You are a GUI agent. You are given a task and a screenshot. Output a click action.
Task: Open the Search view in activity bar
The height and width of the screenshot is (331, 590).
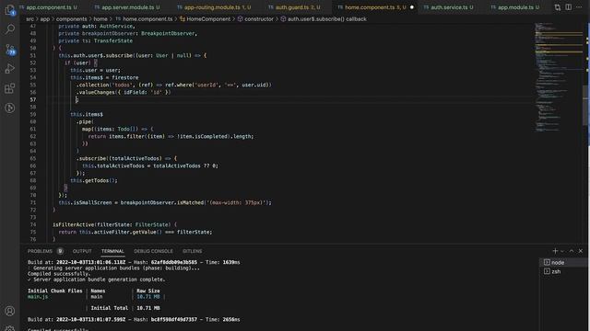pos(10,29)
